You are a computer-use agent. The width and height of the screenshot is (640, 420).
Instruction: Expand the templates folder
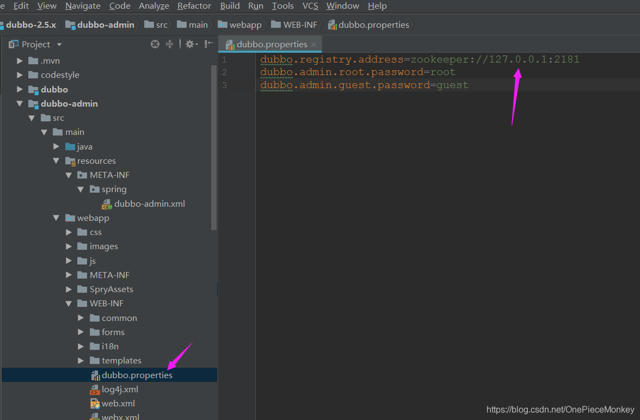coord(81,360)
